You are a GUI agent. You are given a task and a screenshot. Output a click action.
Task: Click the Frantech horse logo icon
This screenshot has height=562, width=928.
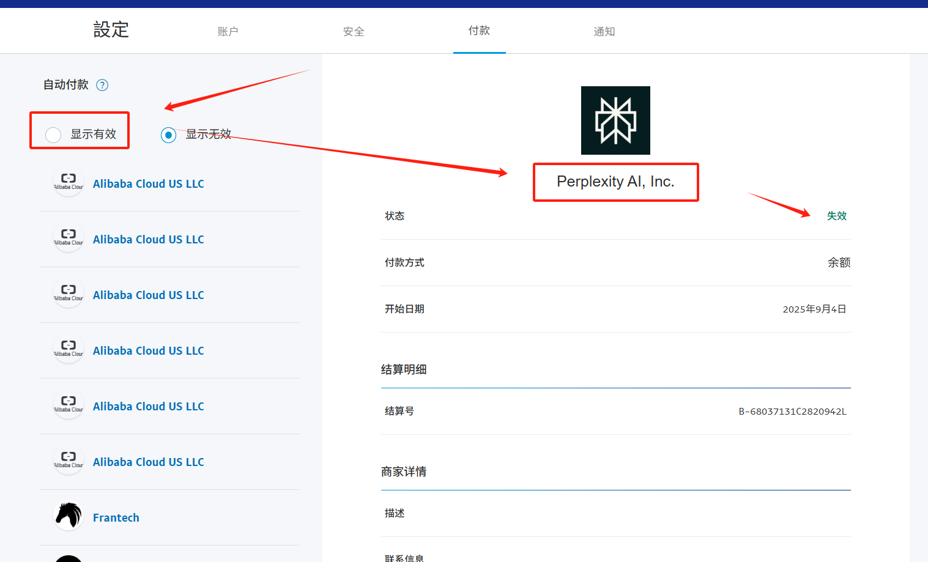click(x=68, y=516)
